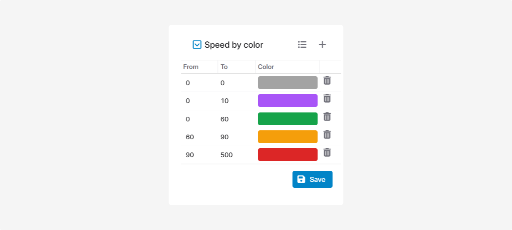Change the green color swatch
This screenshot has width=512, height=230.
pos(288,119)
